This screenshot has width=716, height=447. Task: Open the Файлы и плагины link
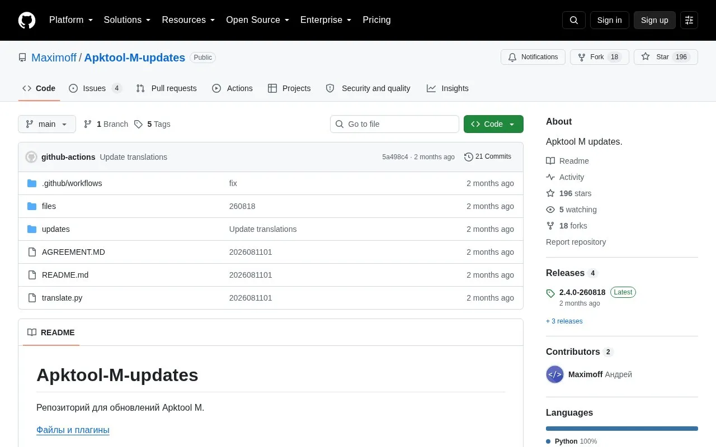[73, 430]
